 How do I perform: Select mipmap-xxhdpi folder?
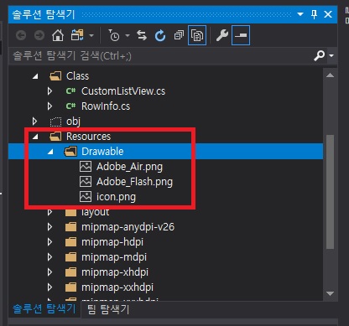117,287
